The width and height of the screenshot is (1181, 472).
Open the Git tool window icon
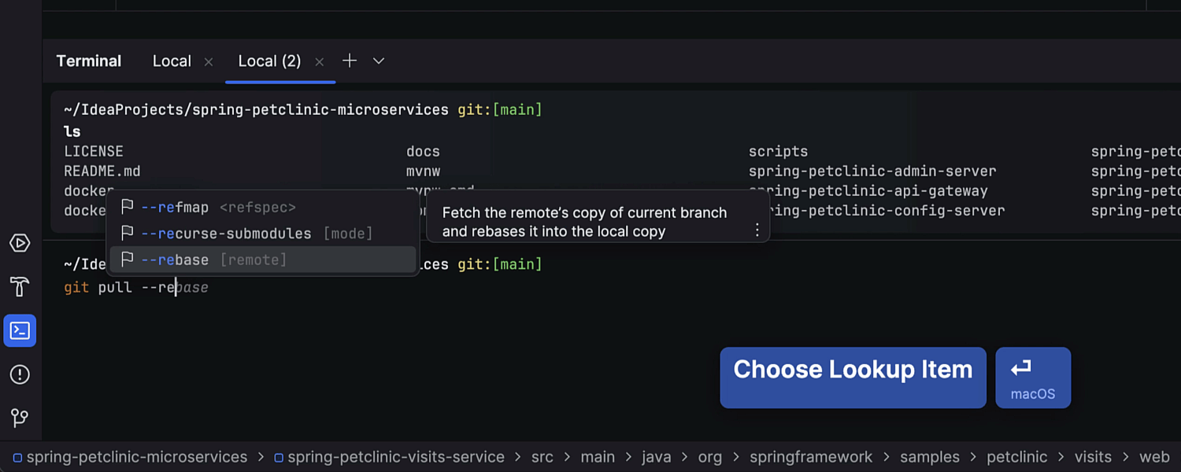pyautogui.click(x=20, y=418)
